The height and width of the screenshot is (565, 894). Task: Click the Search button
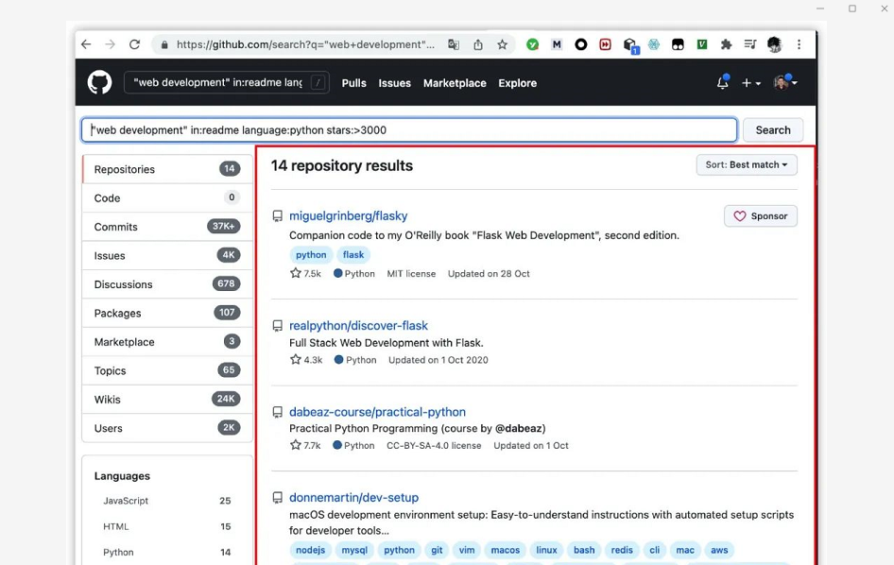click(772, 130)
